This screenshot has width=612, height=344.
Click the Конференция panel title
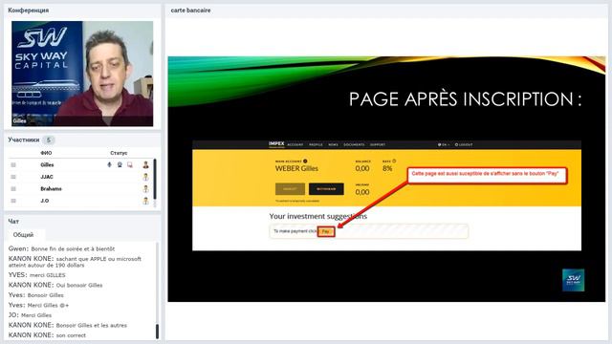(x=29, y=11)
